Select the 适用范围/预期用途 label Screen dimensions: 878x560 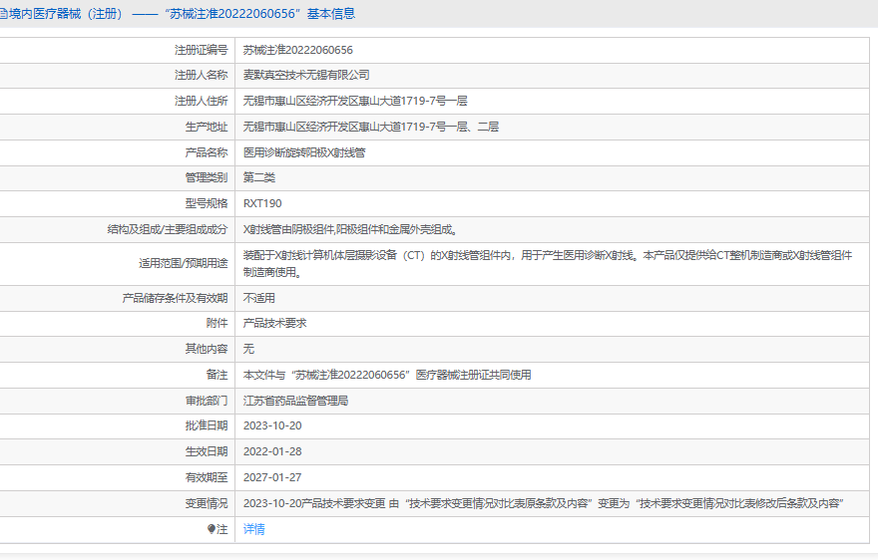184,263
